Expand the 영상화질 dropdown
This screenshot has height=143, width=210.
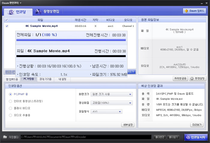pos(112,103)
